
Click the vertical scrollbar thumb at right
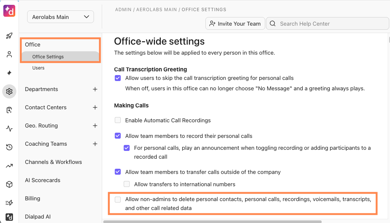[x=389, y=40]
